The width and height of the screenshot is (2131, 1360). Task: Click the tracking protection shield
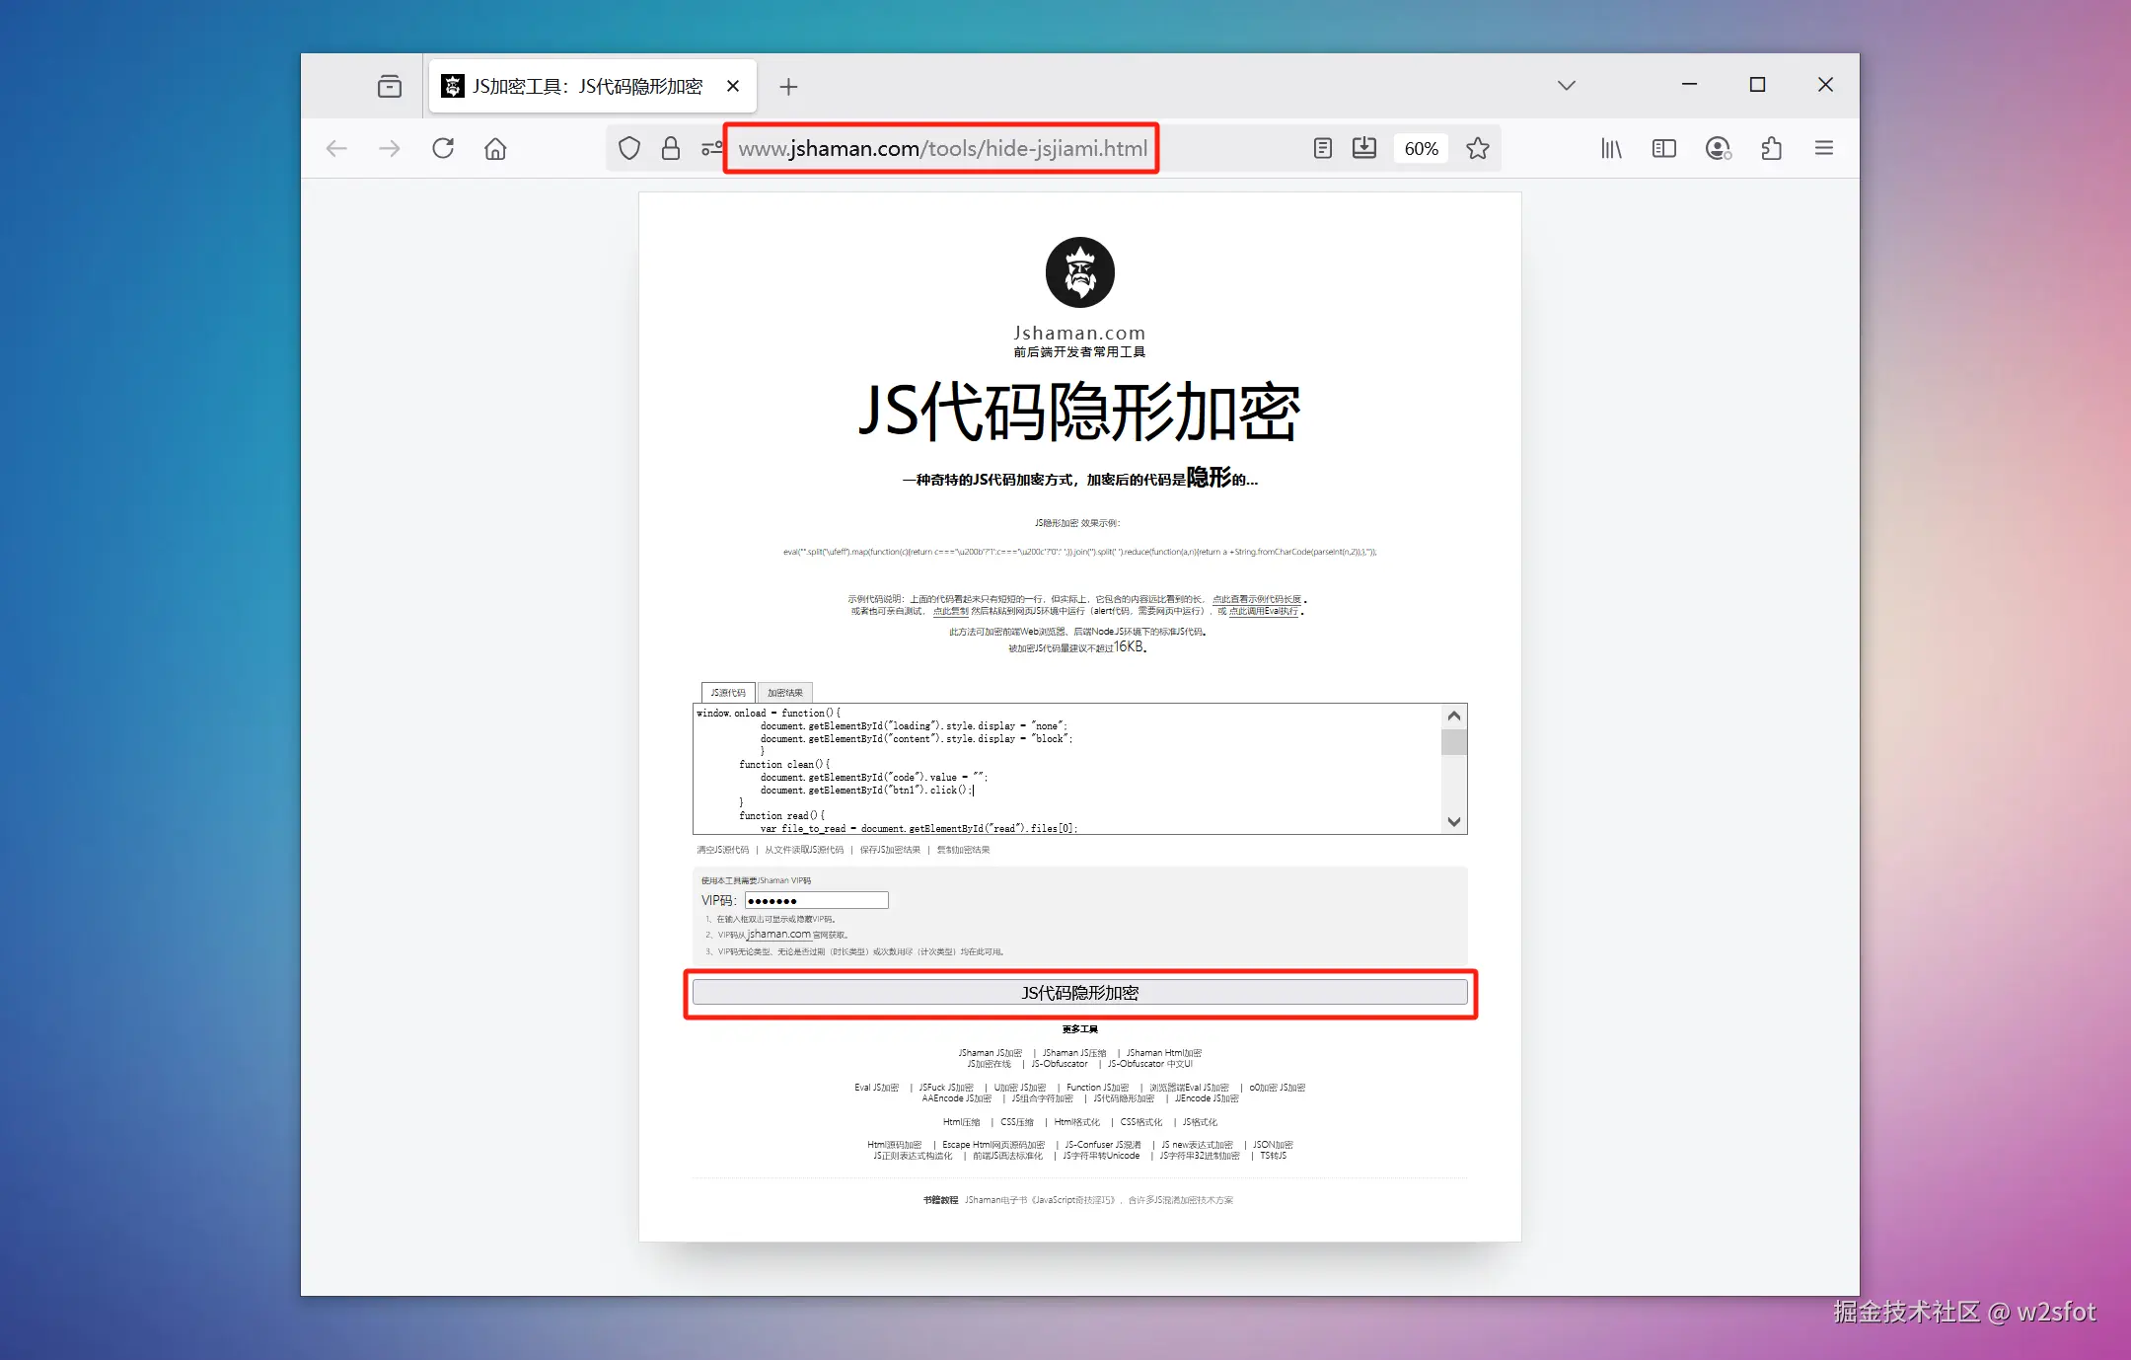coord(629,148)
